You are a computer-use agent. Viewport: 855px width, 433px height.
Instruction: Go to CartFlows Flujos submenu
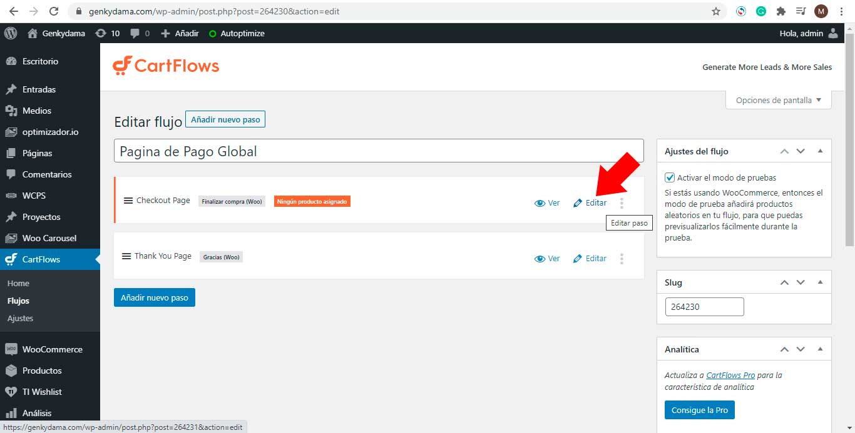18,301
